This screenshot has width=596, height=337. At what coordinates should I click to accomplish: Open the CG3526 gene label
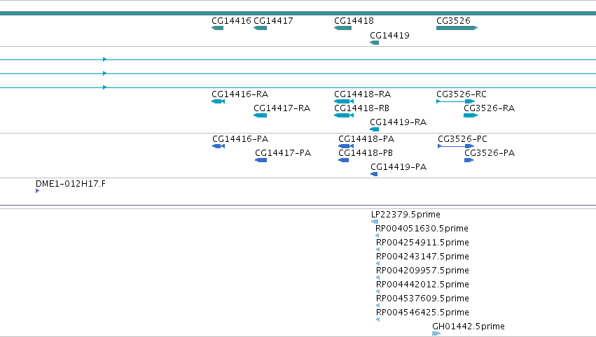[x=453, y=21]
